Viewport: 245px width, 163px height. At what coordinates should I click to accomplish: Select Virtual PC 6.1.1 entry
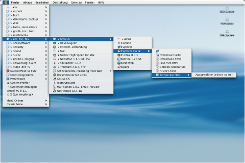click(x=26, y=91)
